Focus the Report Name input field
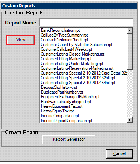140x164 pixels. [x=86, y=22]
